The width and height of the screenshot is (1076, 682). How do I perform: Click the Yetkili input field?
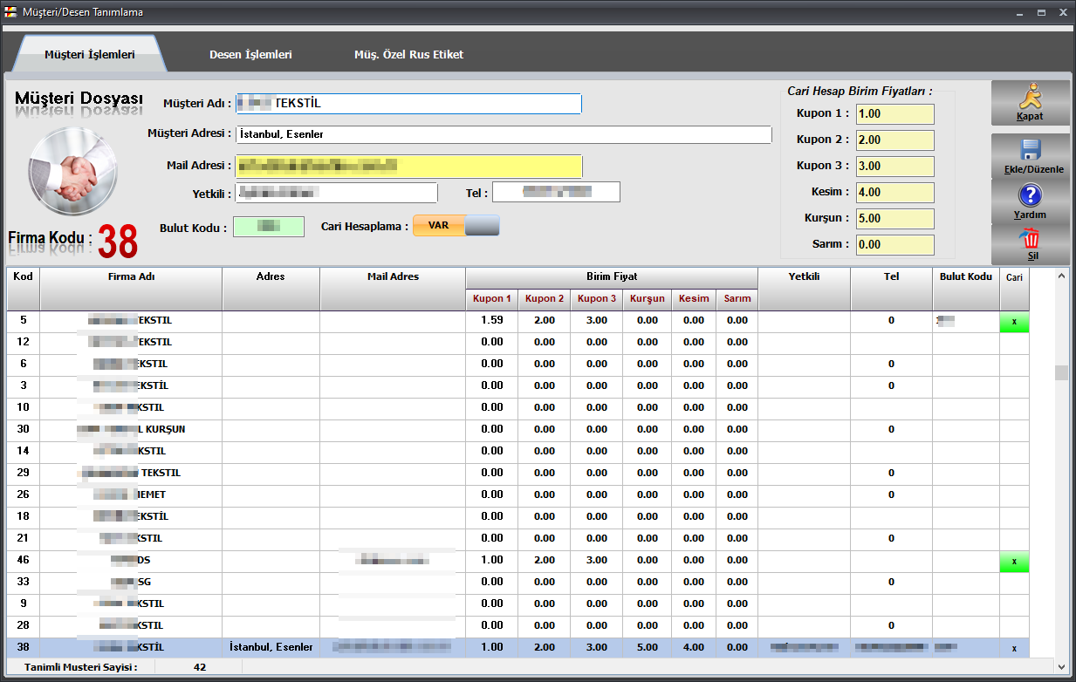coord(336,192)
